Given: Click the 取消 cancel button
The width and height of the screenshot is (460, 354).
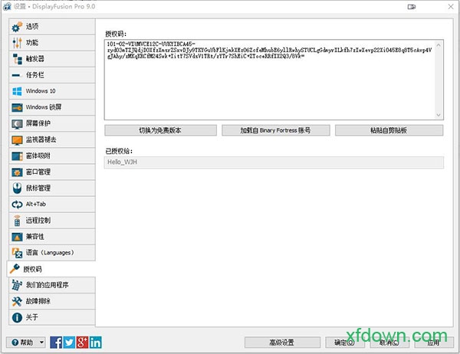Looking at the screenshot, I should point(389,343).
